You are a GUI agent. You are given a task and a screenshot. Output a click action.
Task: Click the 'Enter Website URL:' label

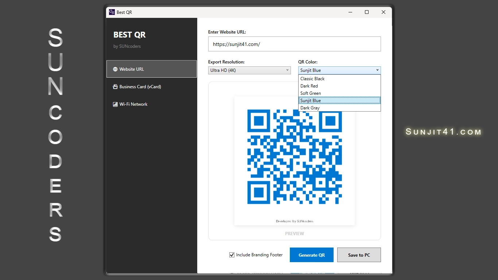coord(227,32)
